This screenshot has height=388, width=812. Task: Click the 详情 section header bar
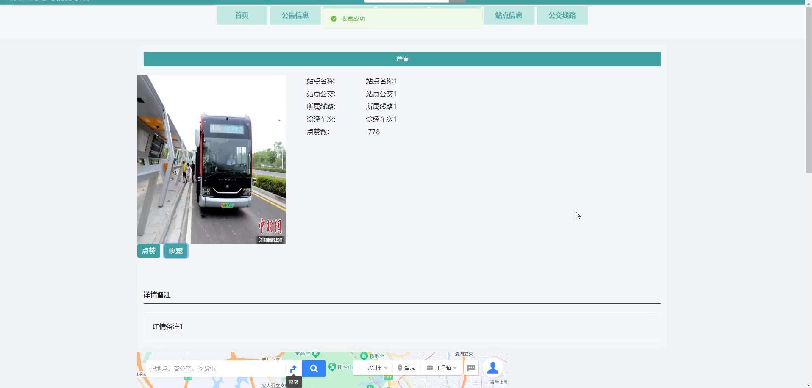[402, 59]
